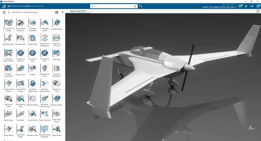
Task: Open the help icon in top bar
Action: [x=258, y=6]
